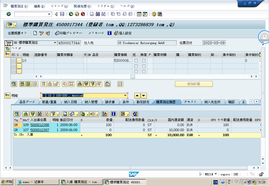269x186 pixels.
Task: Open material document link 5000012398
Action: 40,125
